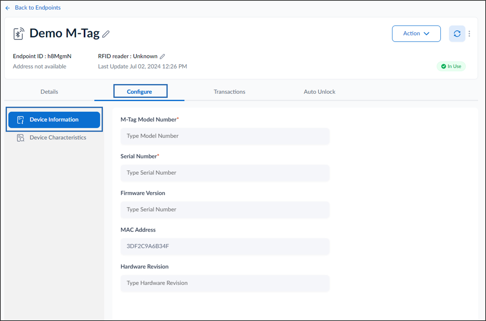
Task: Click the Demo M-Tag title
Action: [x=64, y=33]
